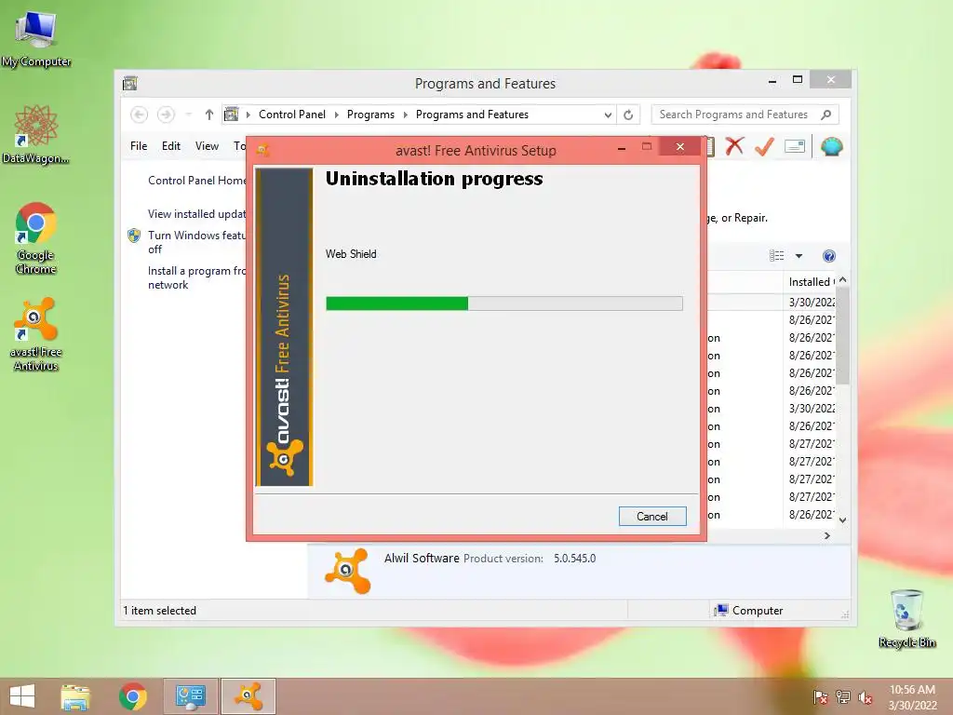Click '1 item selected' status text
This screenshot has width=953, height=715.
(160, 611)
